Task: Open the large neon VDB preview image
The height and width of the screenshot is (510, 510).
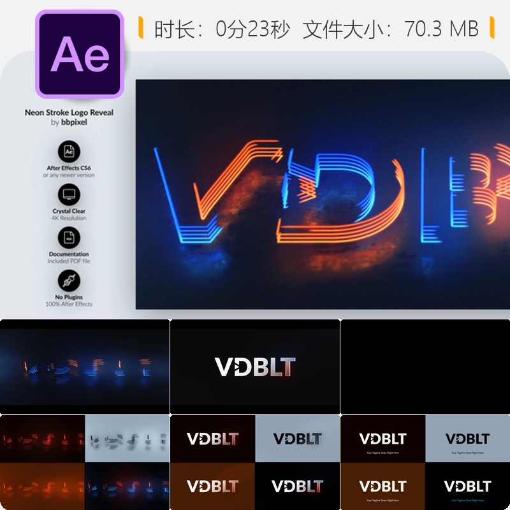Action: click(x=323, y=194)
